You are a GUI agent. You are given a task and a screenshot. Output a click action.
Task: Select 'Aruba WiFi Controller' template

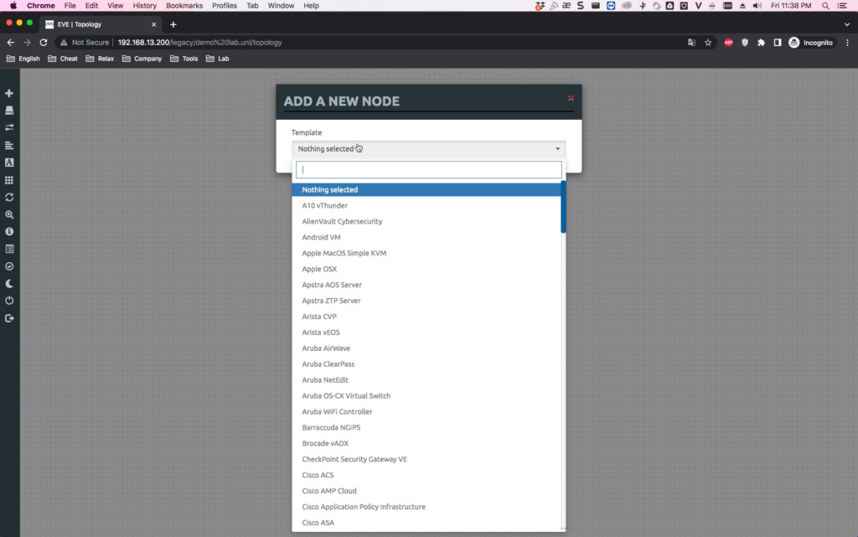pyautogui.click(x=426, y=412)
